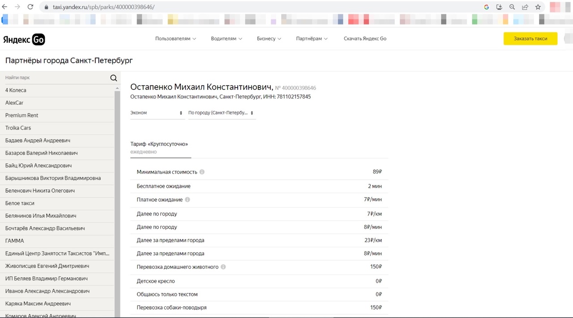573x318 pixels.
Task: View site security lock info
Action: point(46,7)
